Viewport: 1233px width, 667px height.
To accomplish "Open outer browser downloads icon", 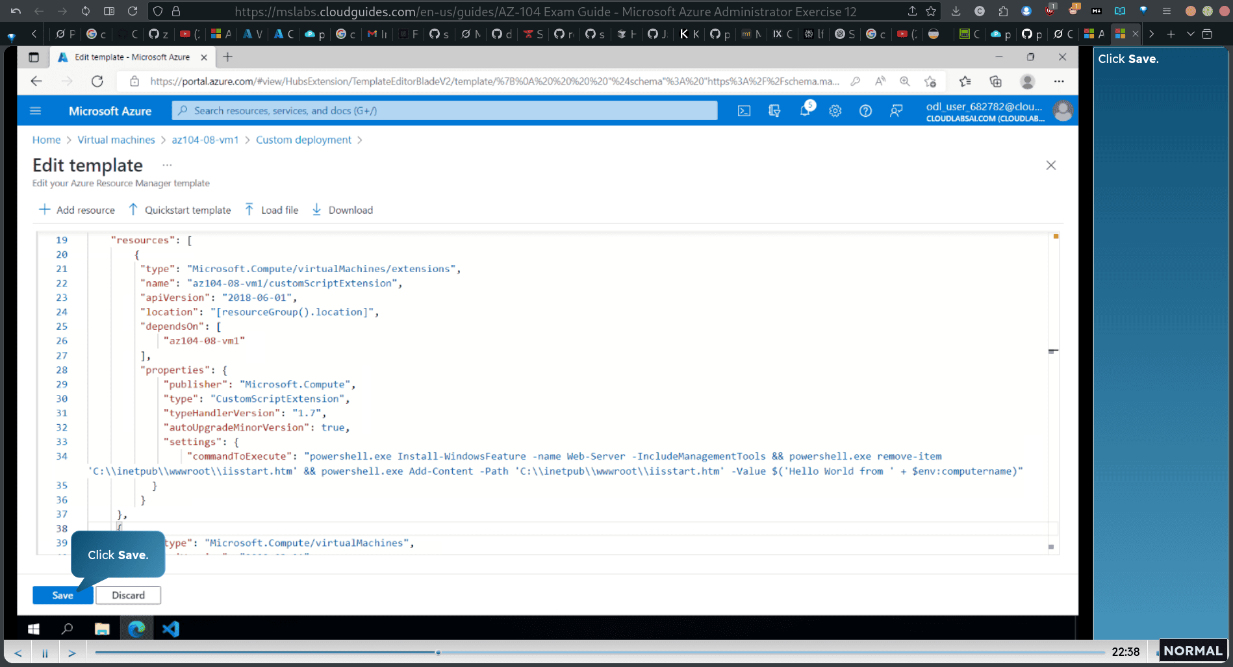I will 956,11.
